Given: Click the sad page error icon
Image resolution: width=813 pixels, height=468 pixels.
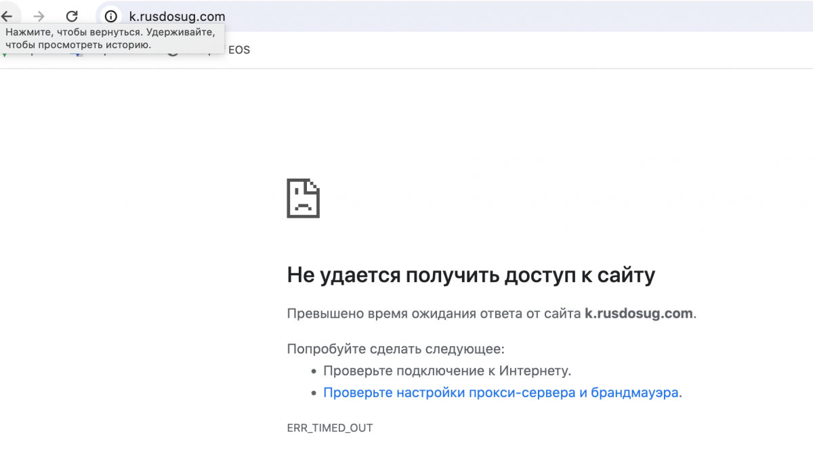Looking at the screenshot, I should click(x=303, y=198).
